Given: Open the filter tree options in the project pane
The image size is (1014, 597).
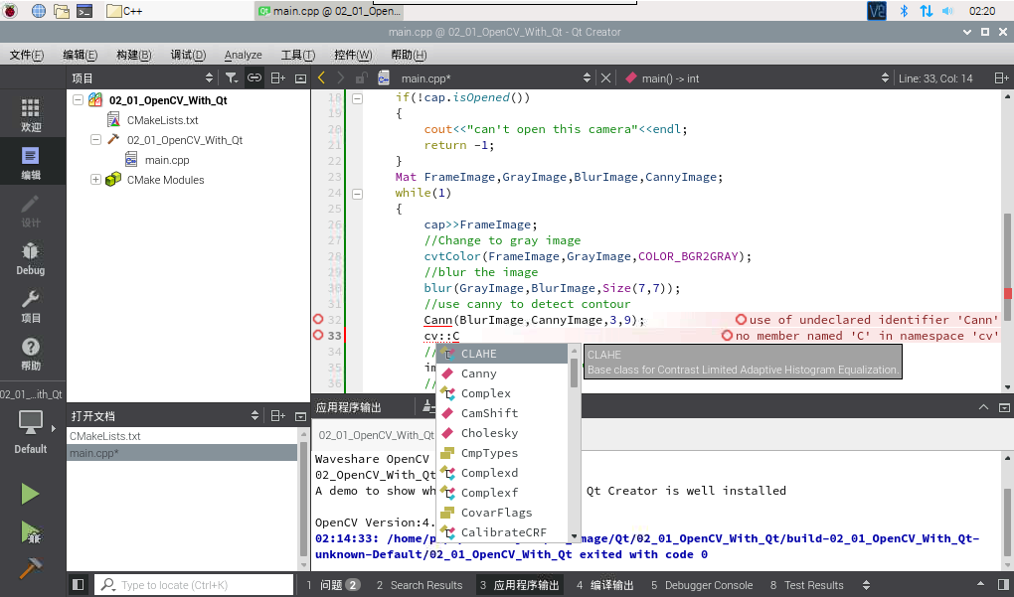Looking at the screenshot, I should 231,78.
